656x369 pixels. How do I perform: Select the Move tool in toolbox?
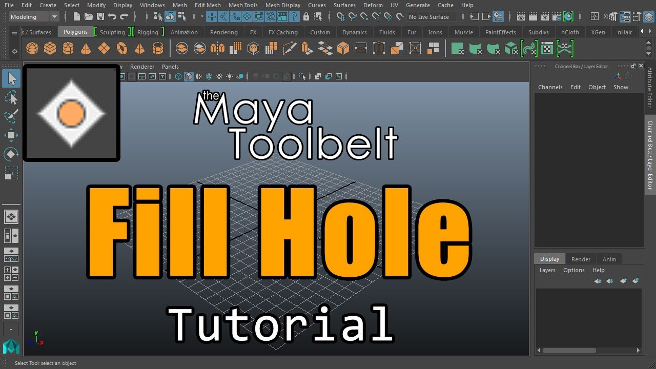click(x=11, y=135)
